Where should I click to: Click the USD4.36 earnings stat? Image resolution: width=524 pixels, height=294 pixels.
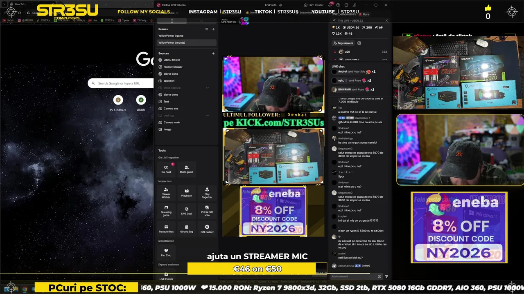351,27
